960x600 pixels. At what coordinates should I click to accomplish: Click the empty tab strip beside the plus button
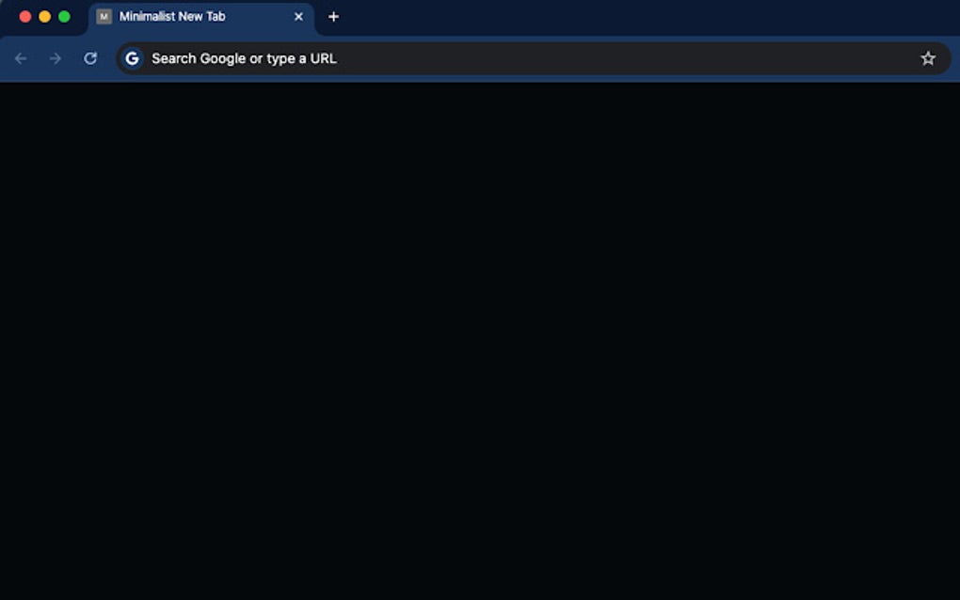(x=565, y=16)
